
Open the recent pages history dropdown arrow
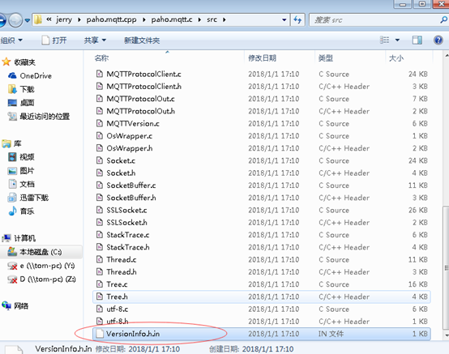click(x=28, y=20)
